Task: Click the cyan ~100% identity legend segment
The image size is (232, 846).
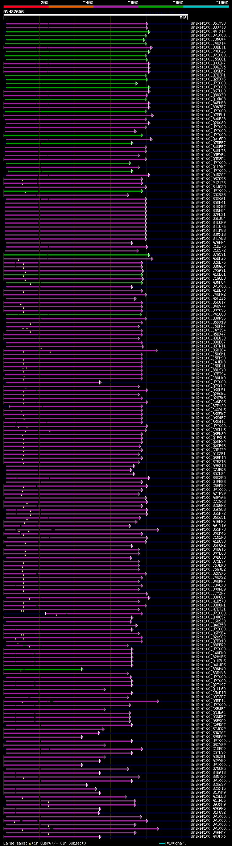Action: pyautogui.click(x=206, y=7)
